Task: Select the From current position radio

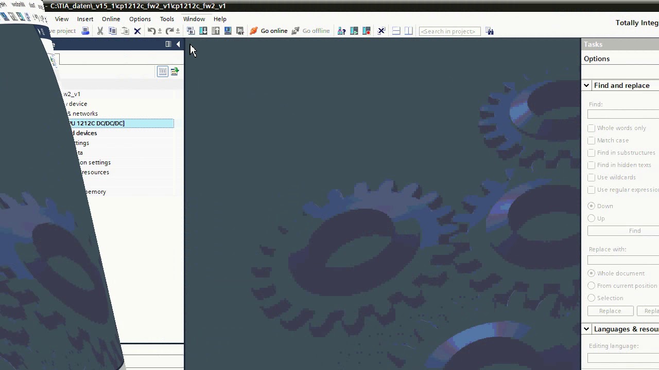Action: tap(591, 286)
